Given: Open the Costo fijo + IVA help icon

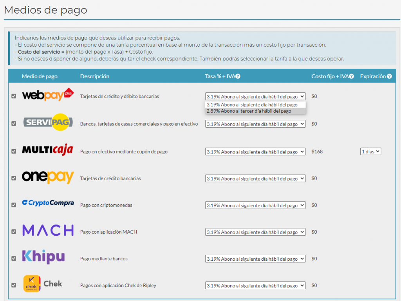Looking at the screenshot, I should [x=351, y=76].
